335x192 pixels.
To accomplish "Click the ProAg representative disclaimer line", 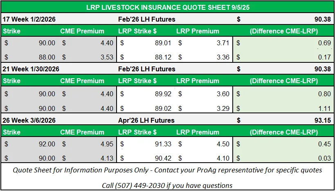I will [167, 170].
